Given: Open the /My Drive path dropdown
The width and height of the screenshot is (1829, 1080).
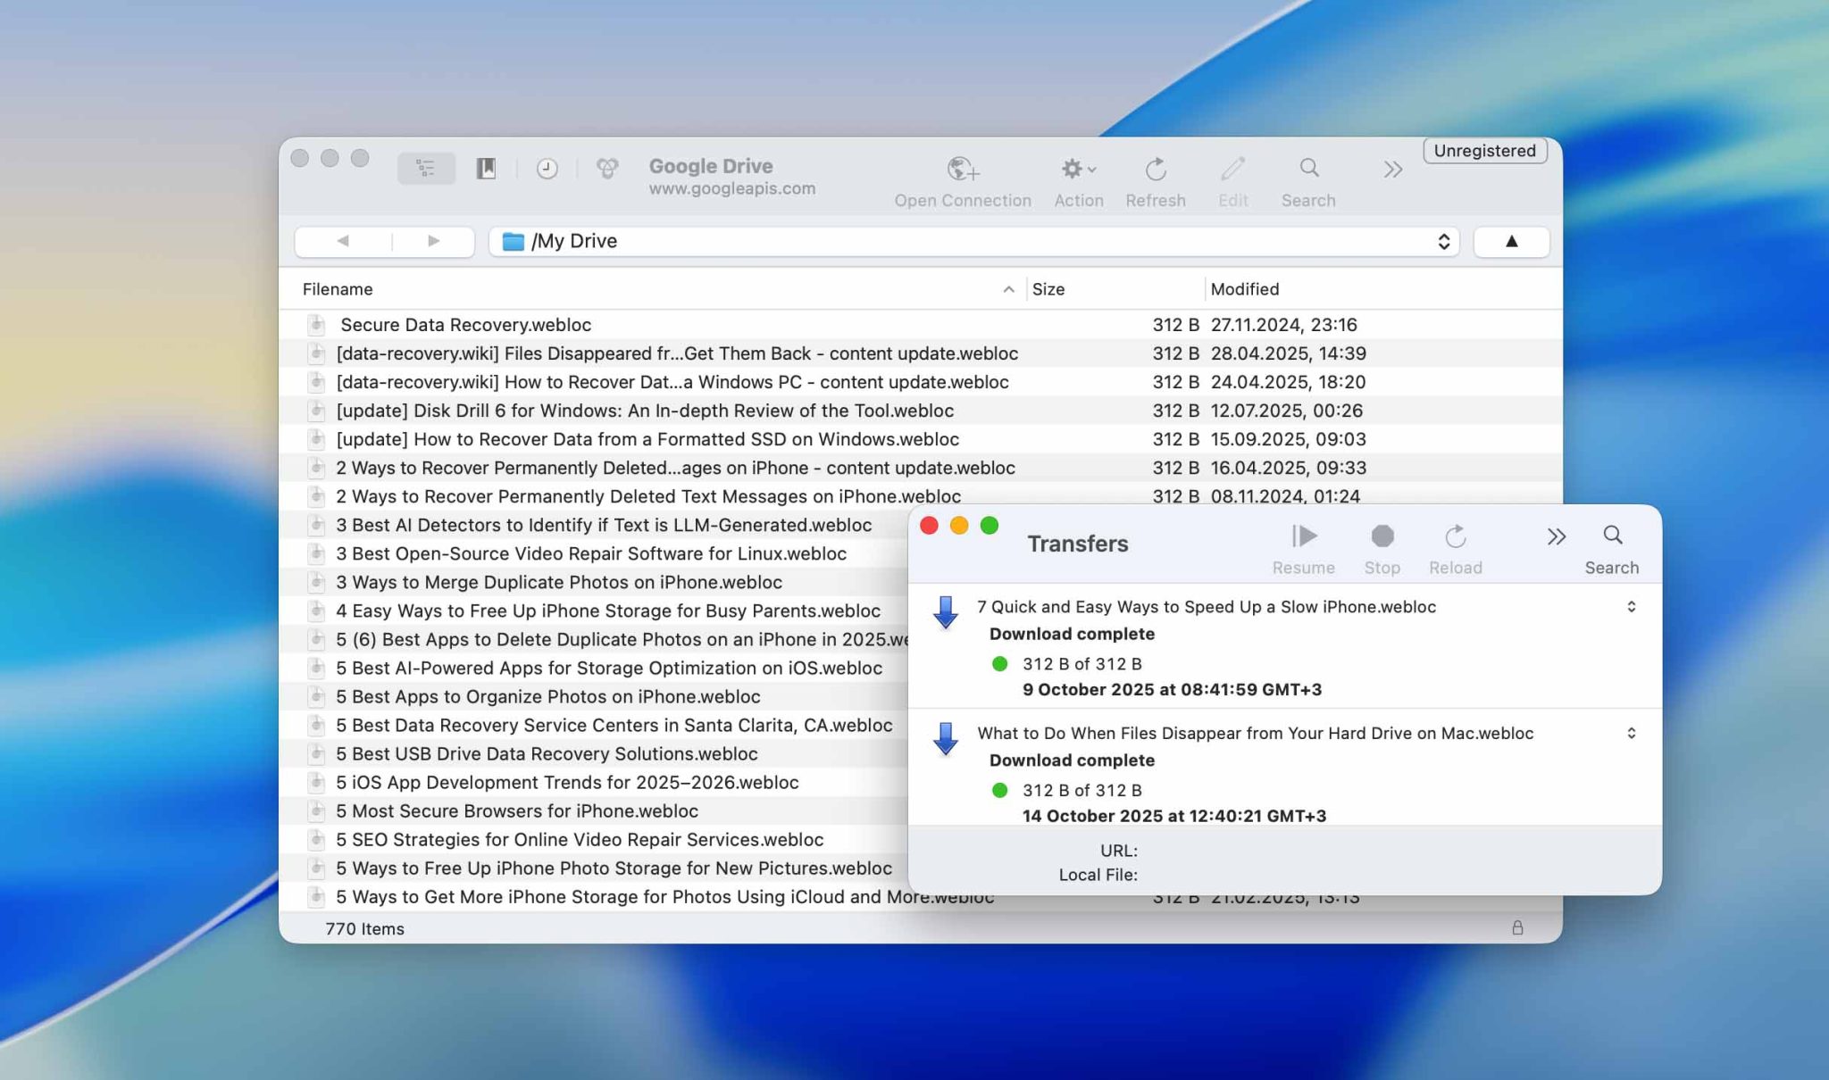Looking at the screenshot, I should click(x=1442, y=241).
